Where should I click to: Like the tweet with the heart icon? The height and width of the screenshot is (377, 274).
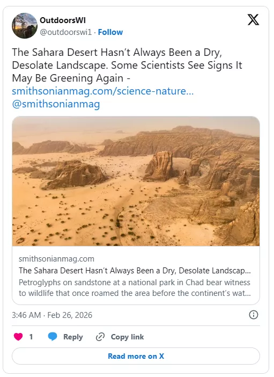tap(18, 337)
